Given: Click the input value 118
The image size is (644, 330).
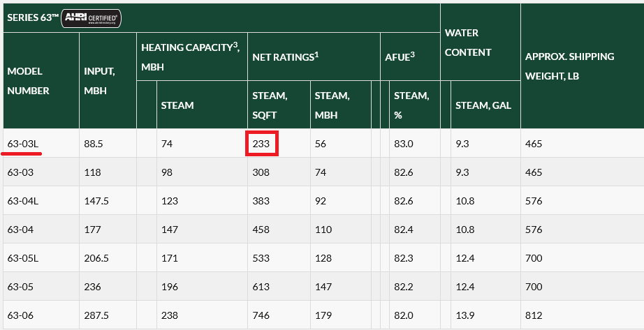Looking at the screenshot, I should click(92, 172).
